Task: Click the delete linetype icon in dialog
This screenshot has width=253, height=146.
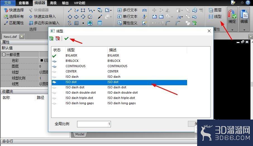Action: [x=58, y=38]
